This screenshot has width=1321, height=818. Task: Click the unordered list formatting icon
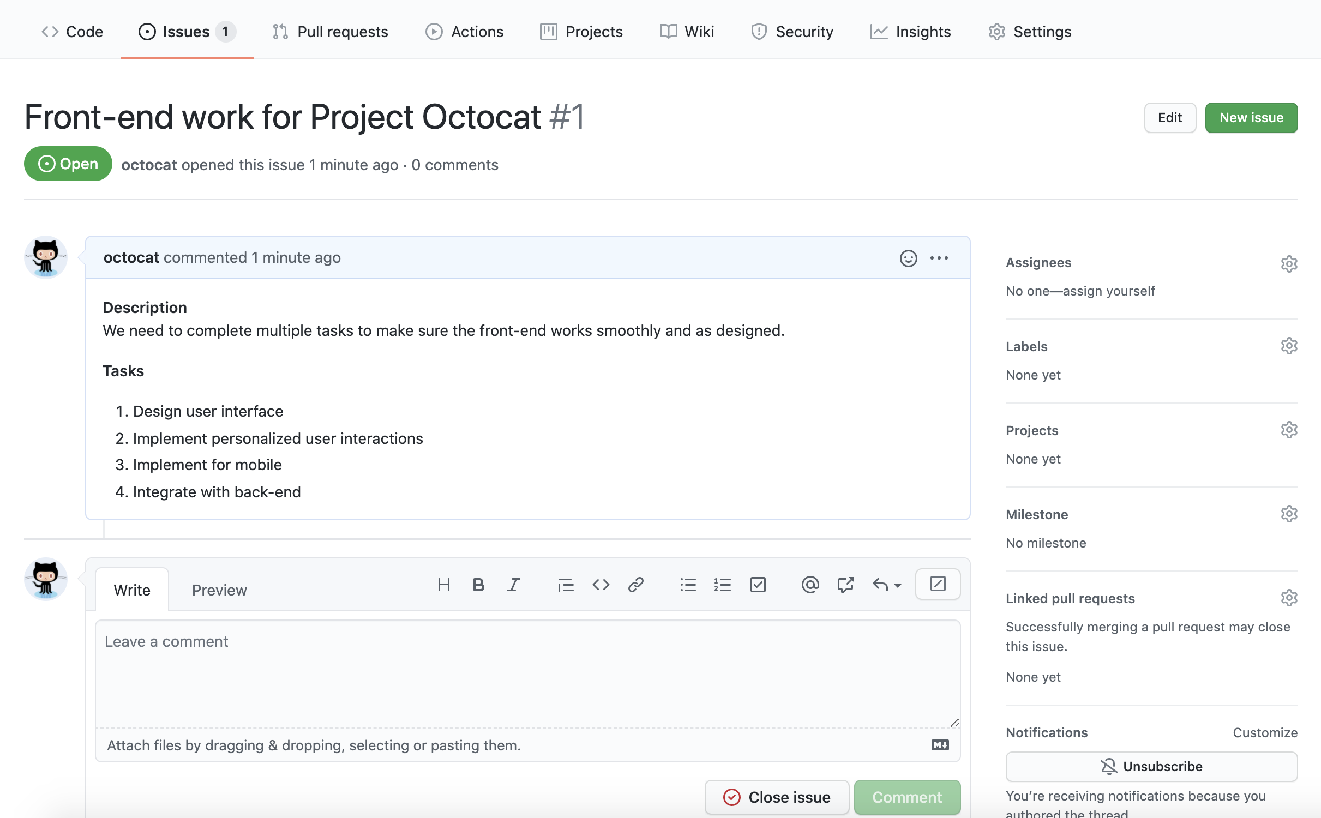pyautogui.click(x=688, y=585)
